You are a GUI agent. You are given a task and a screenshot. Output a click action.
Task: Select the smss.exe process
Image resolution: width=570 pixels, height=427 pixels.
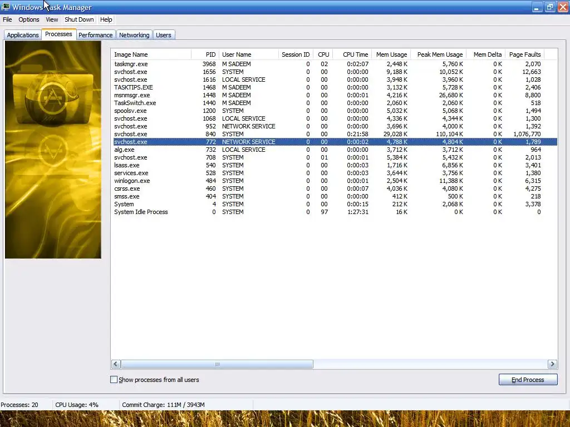334,196
